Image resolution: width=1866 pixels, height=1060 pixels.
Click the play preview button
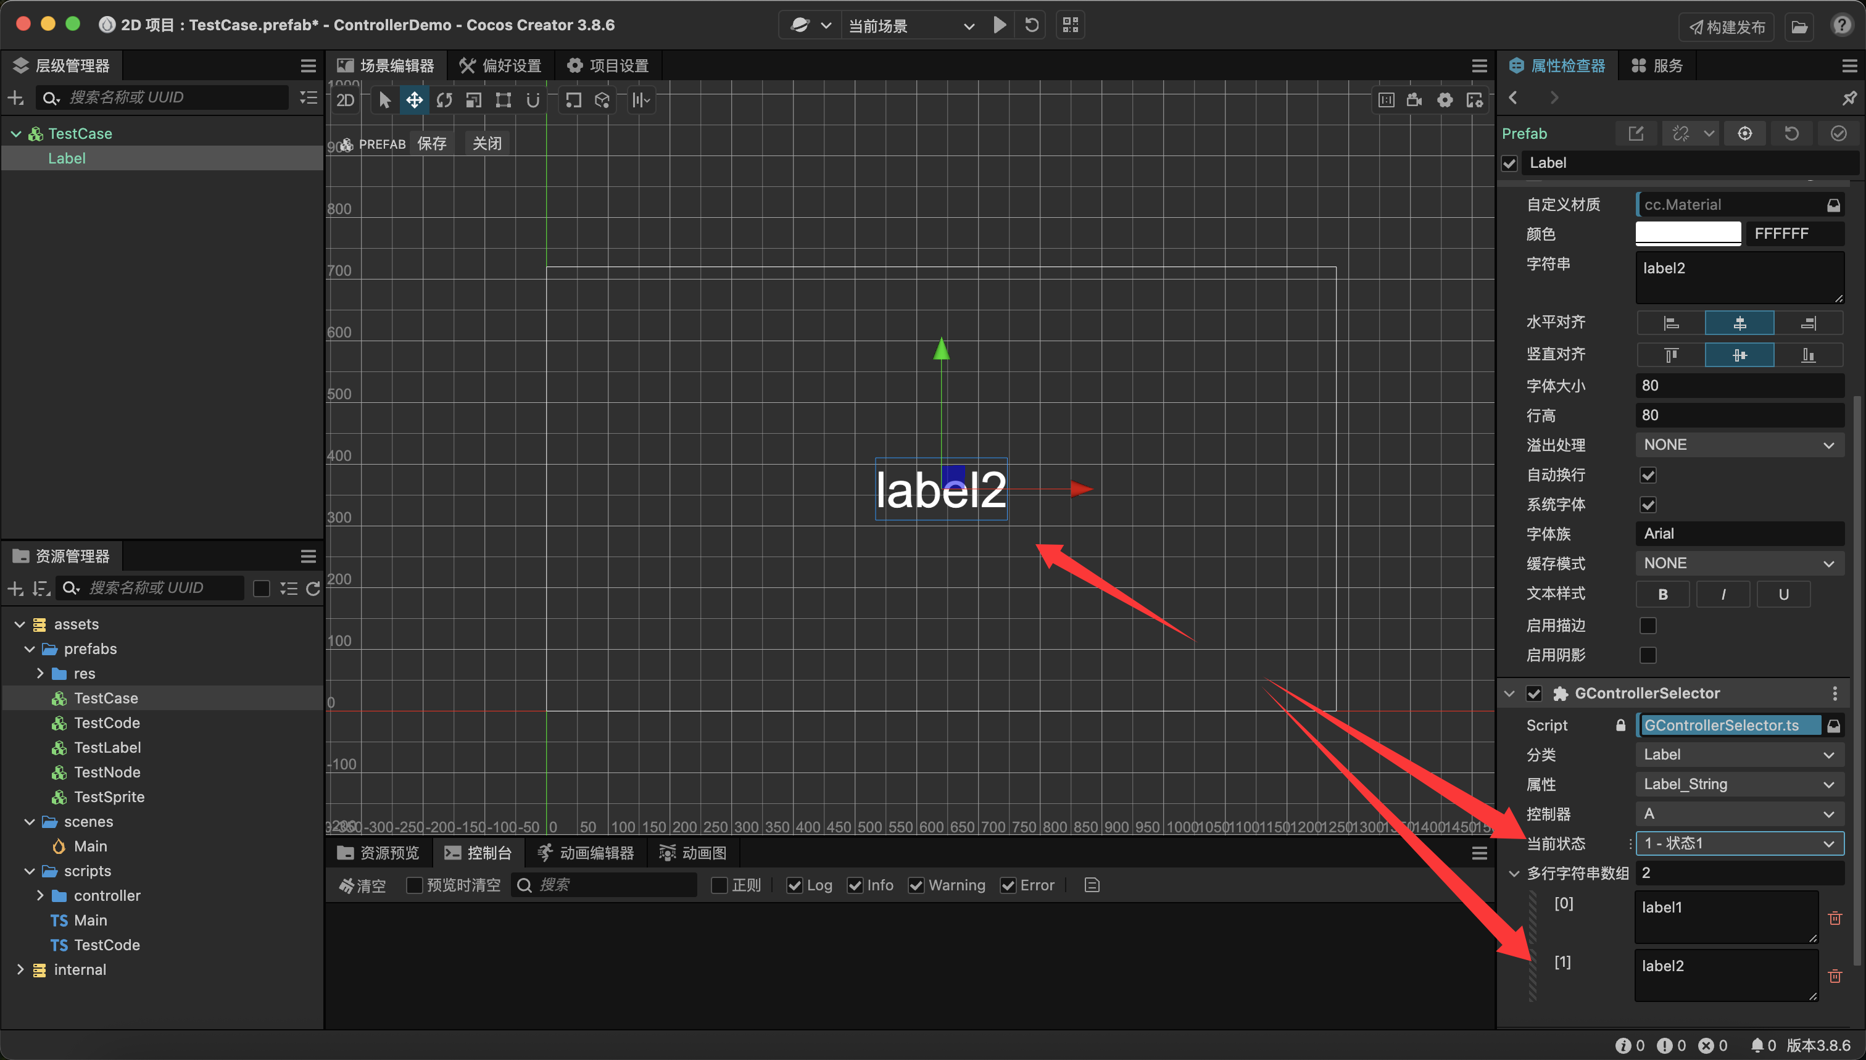pyautogui.click(x=1000, y=25)
